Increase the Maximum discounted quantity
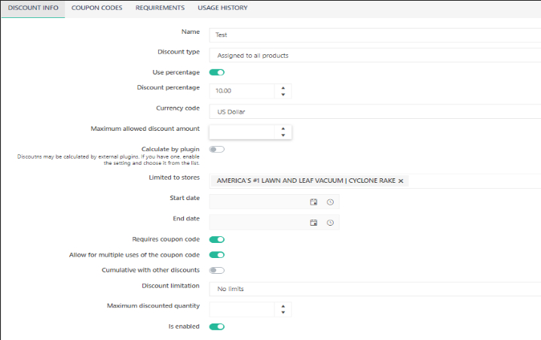 283,306
